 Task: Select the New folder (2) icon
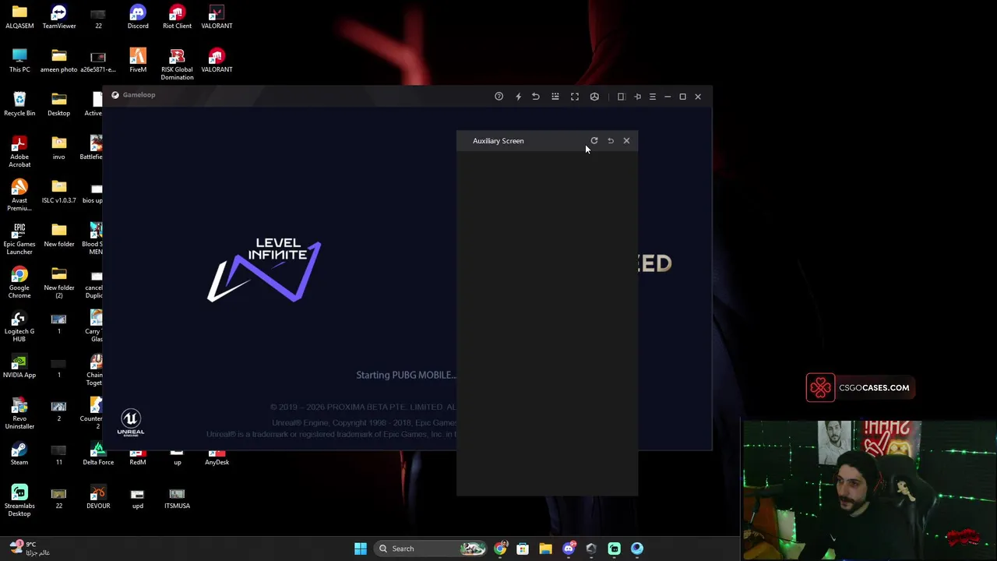[x=59, y=283]
